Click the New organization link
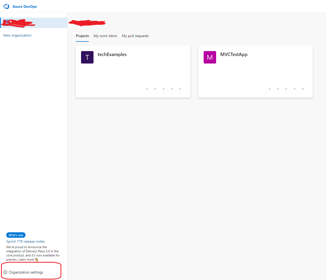This screenshot has width=326, height=280. click(17, 35)
